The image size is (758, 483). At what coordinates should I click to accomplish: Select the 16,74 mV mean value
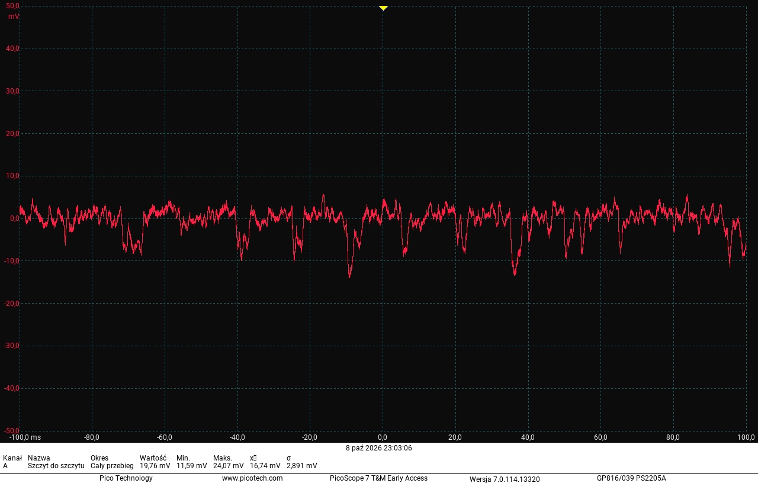(x=265, y=466)
